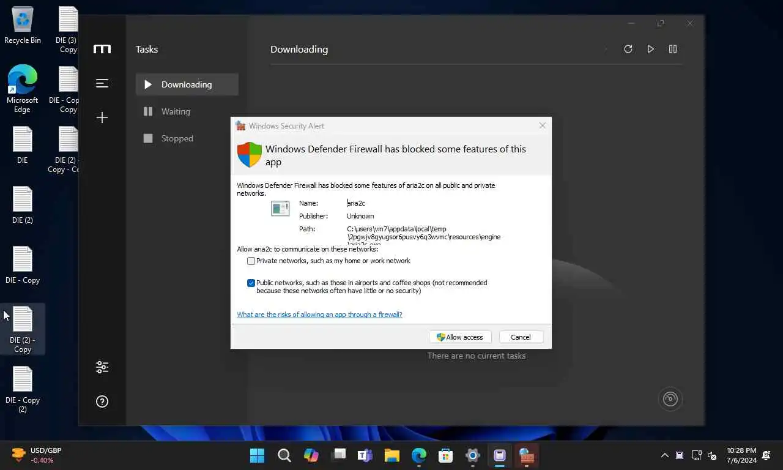Click the Motrix logo icon

102,49
